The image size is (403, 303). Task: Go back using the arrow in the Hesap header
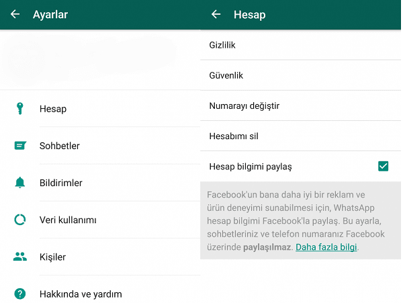pyautogui.click(x=216, y=14)
